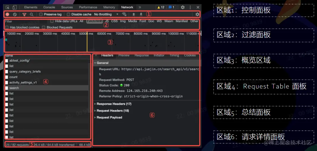Select the inspect element picker icon
317x151 pixels.
[x=7, y=7]
